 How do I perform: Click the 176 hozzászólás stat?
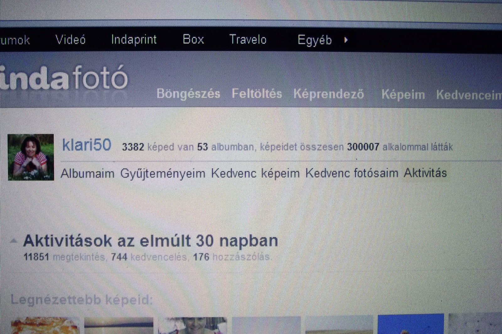(x=232, y=257)
